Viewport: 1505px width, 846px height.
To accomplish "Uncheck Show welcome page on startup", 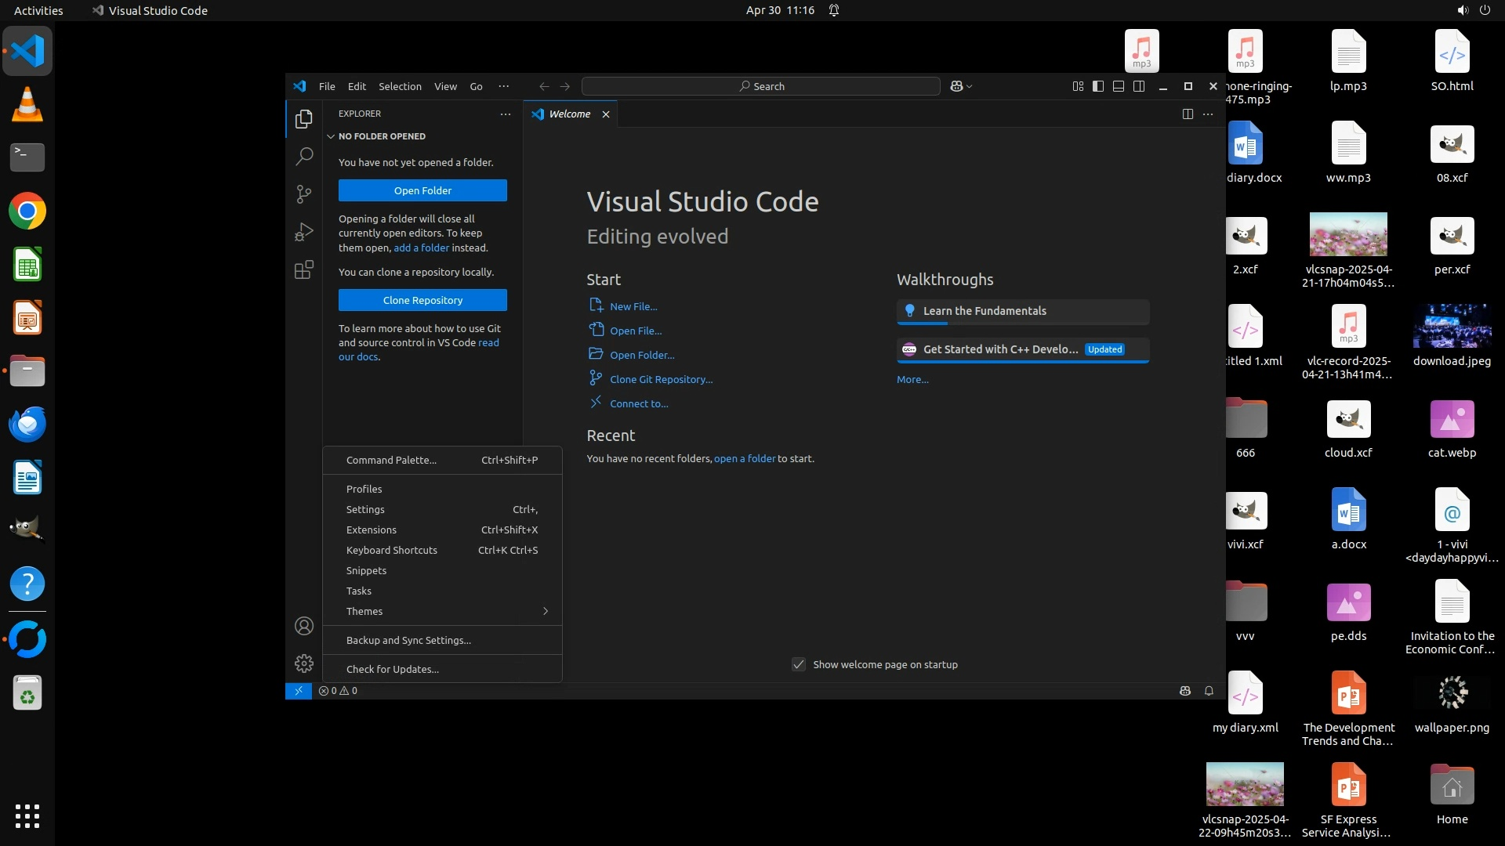I will 798,664.
